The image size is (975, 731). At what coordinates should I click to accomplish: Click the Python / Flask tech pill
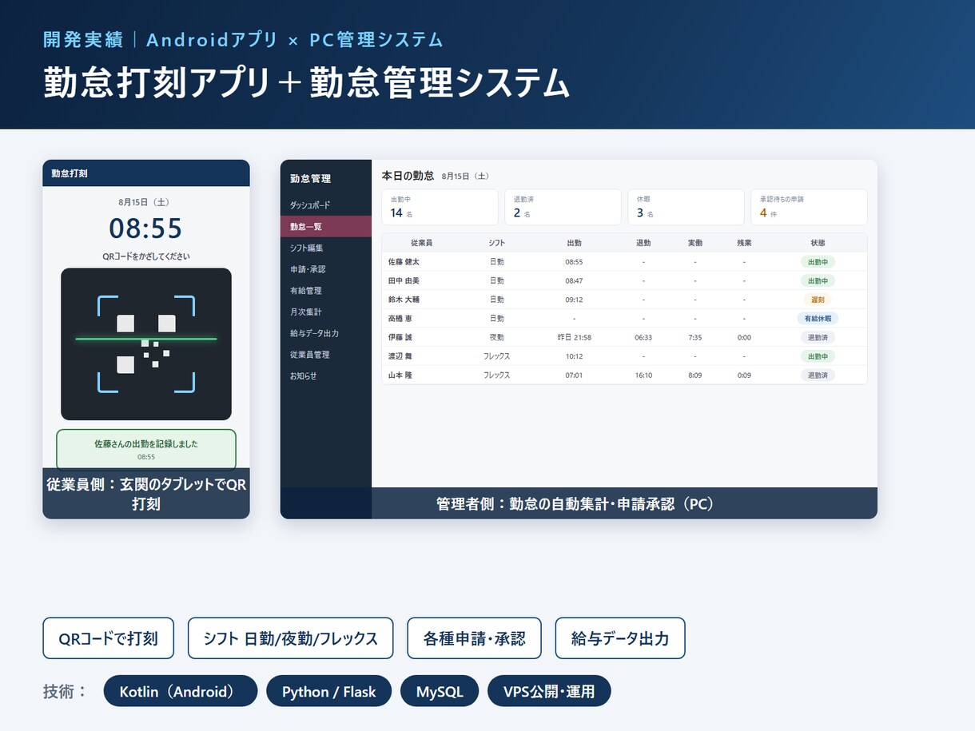coord(329,691)
